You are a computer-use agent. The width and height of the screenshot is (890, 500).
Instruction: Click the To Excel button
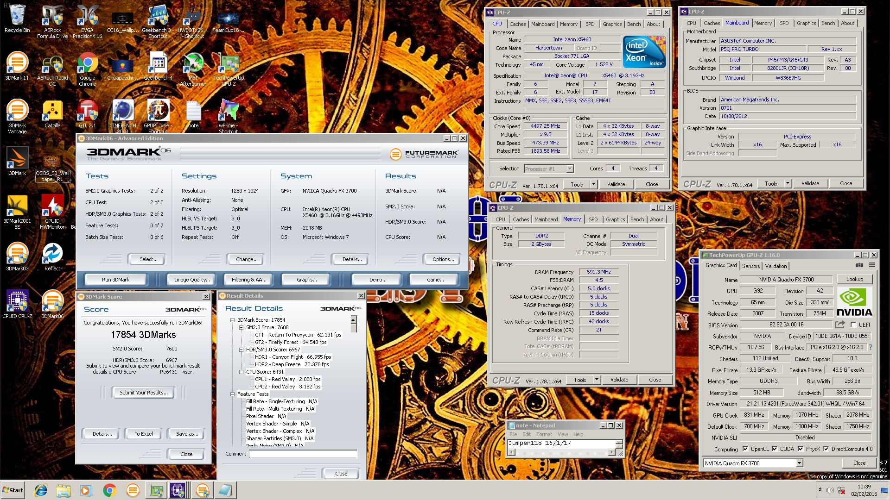[144, 434]
